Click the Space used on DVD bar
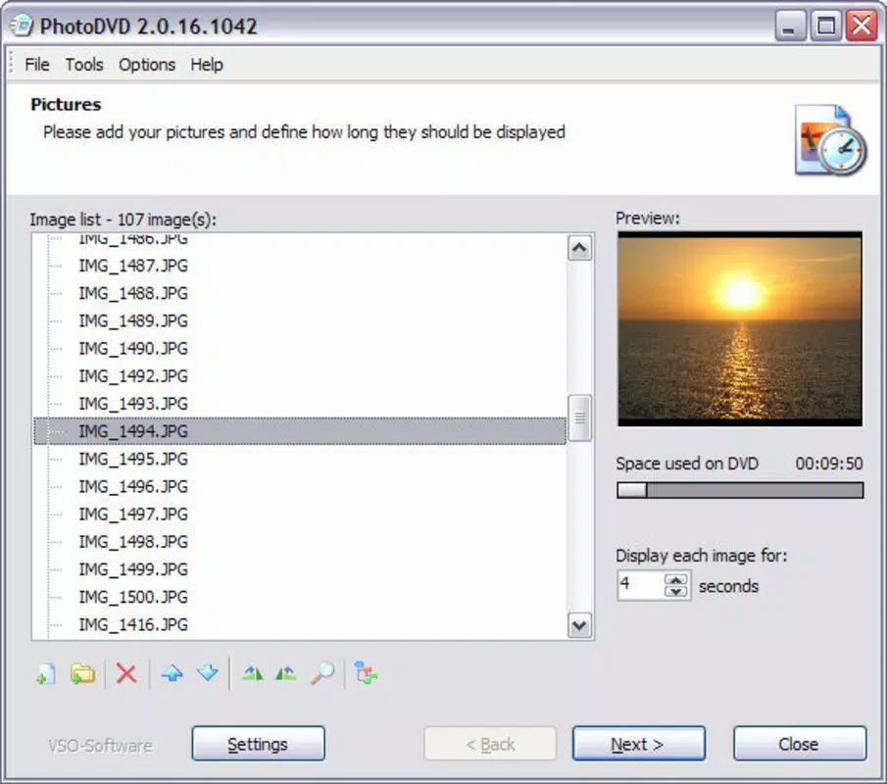The height and width of the screenshot is (784, 887). click(740, 490)
